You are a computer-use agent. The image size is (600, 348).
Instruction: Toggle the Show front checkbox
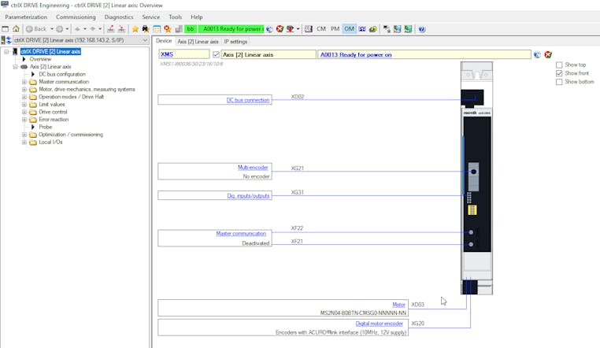tap(559, 73)
